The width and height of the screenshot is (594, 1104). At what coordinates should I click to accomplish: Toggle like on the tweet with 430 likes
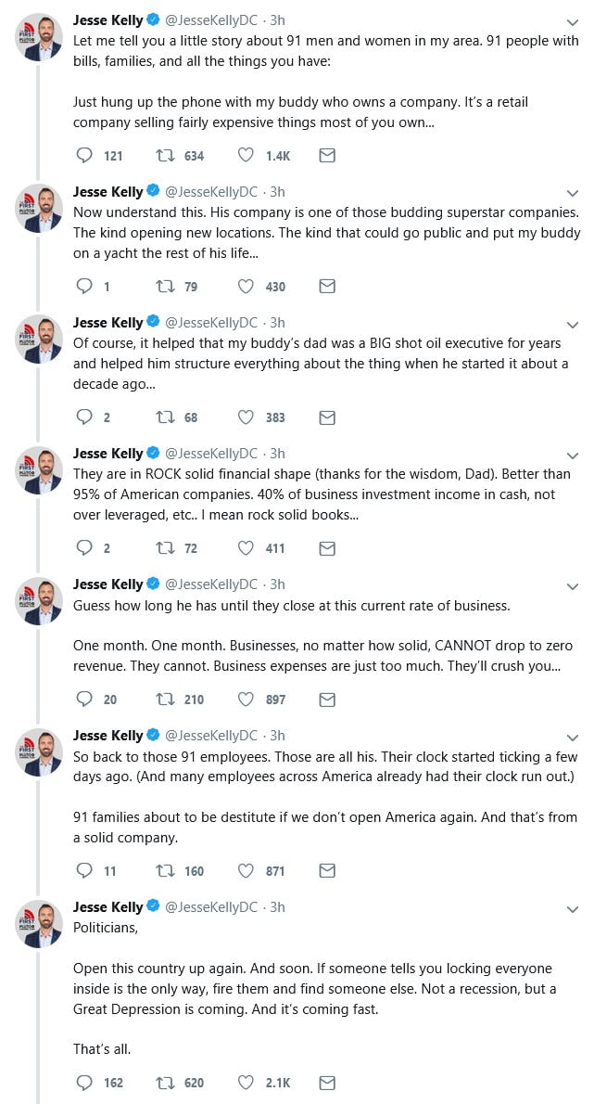pos(246,287)
